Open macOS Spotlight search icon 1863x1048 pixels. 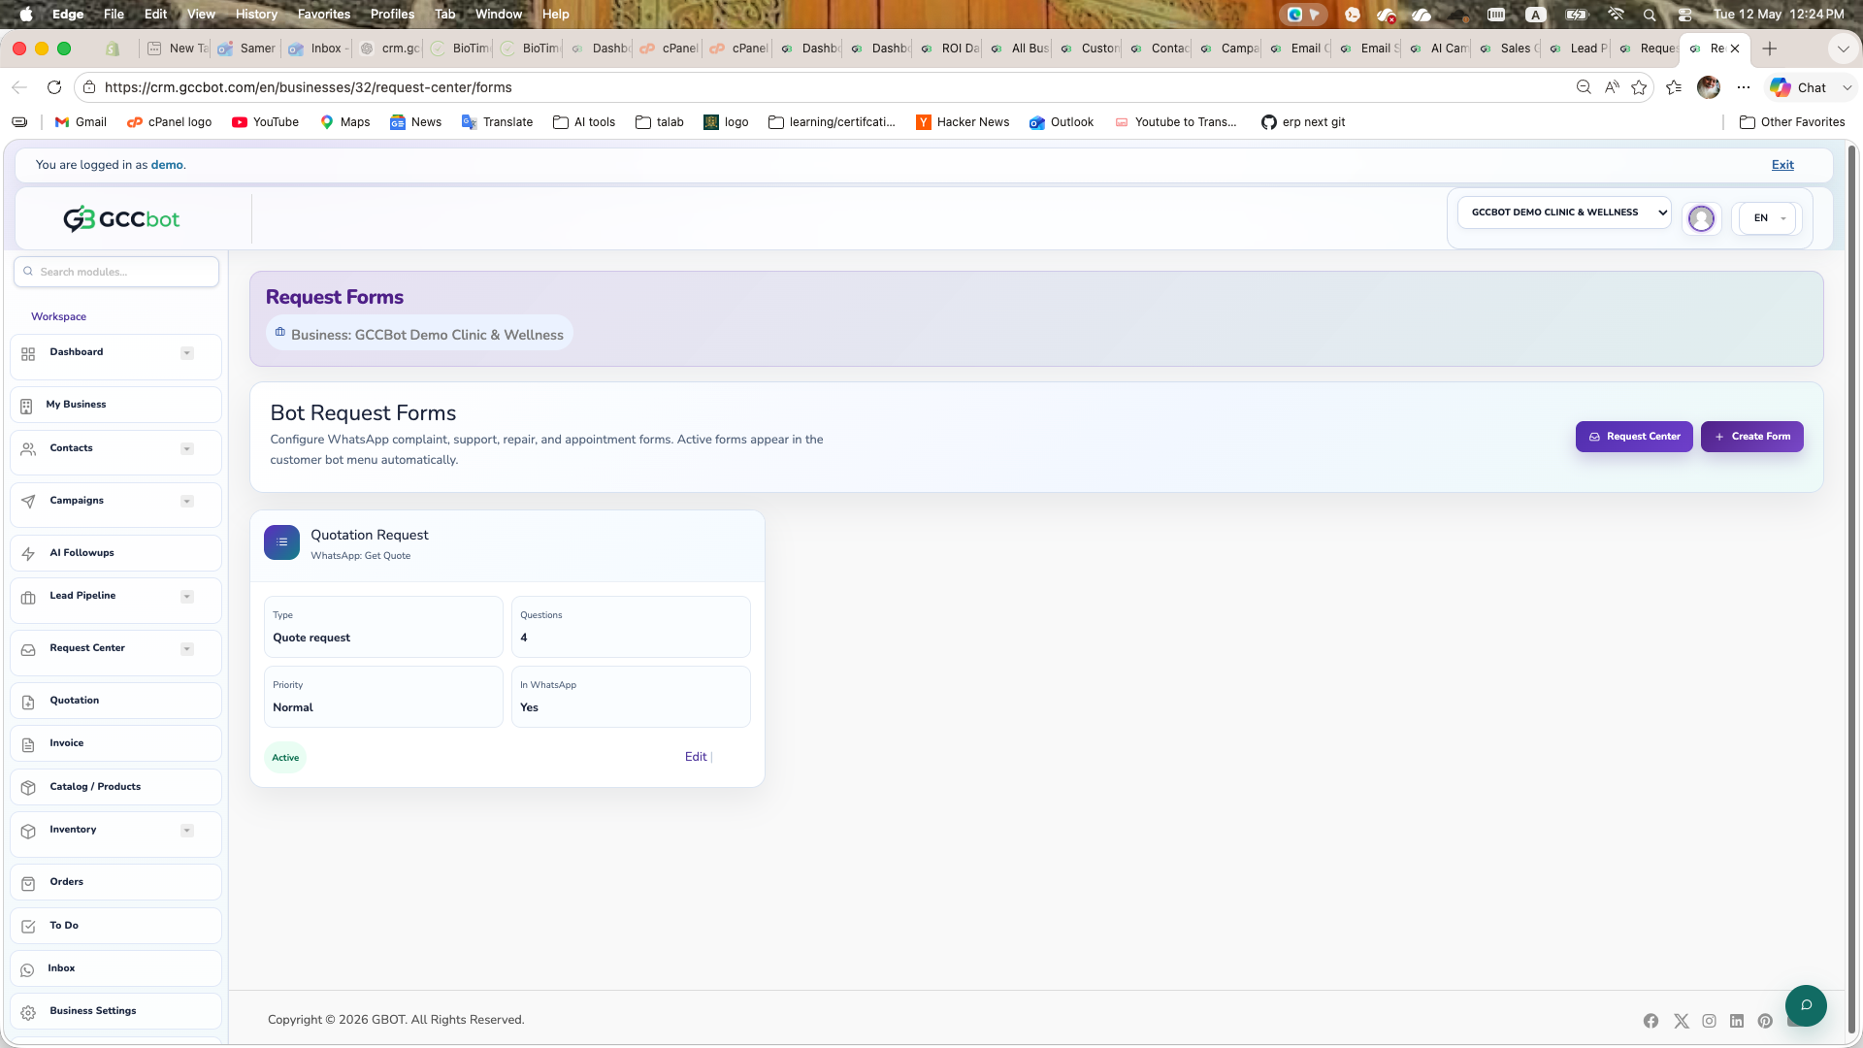coord(1650,14)
